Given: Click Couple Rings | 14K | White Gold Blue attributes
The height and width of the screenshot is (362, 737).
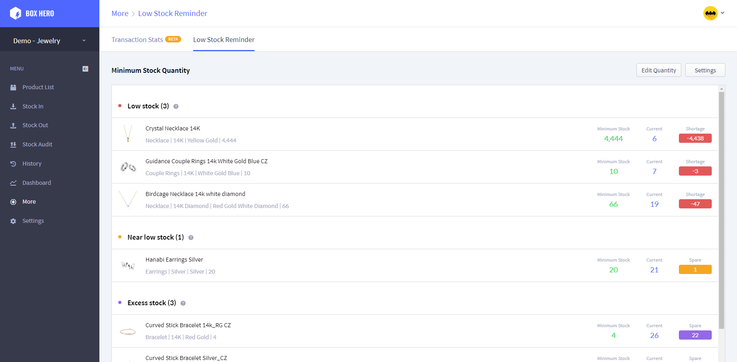Looking at the screenshot, I should [198, 173].
